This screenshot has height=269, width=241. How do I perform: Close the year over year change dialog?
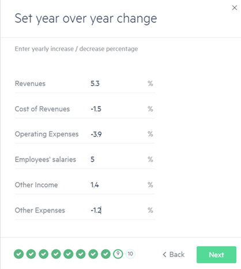(x=235, y=8)
